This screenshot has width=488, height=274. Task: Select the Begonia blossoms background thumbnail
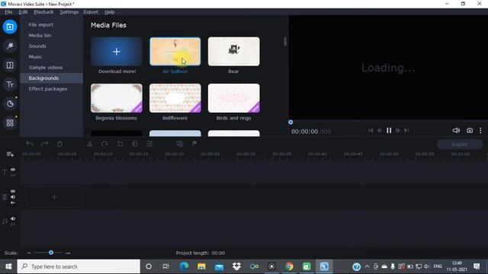(x=117, y=98)
